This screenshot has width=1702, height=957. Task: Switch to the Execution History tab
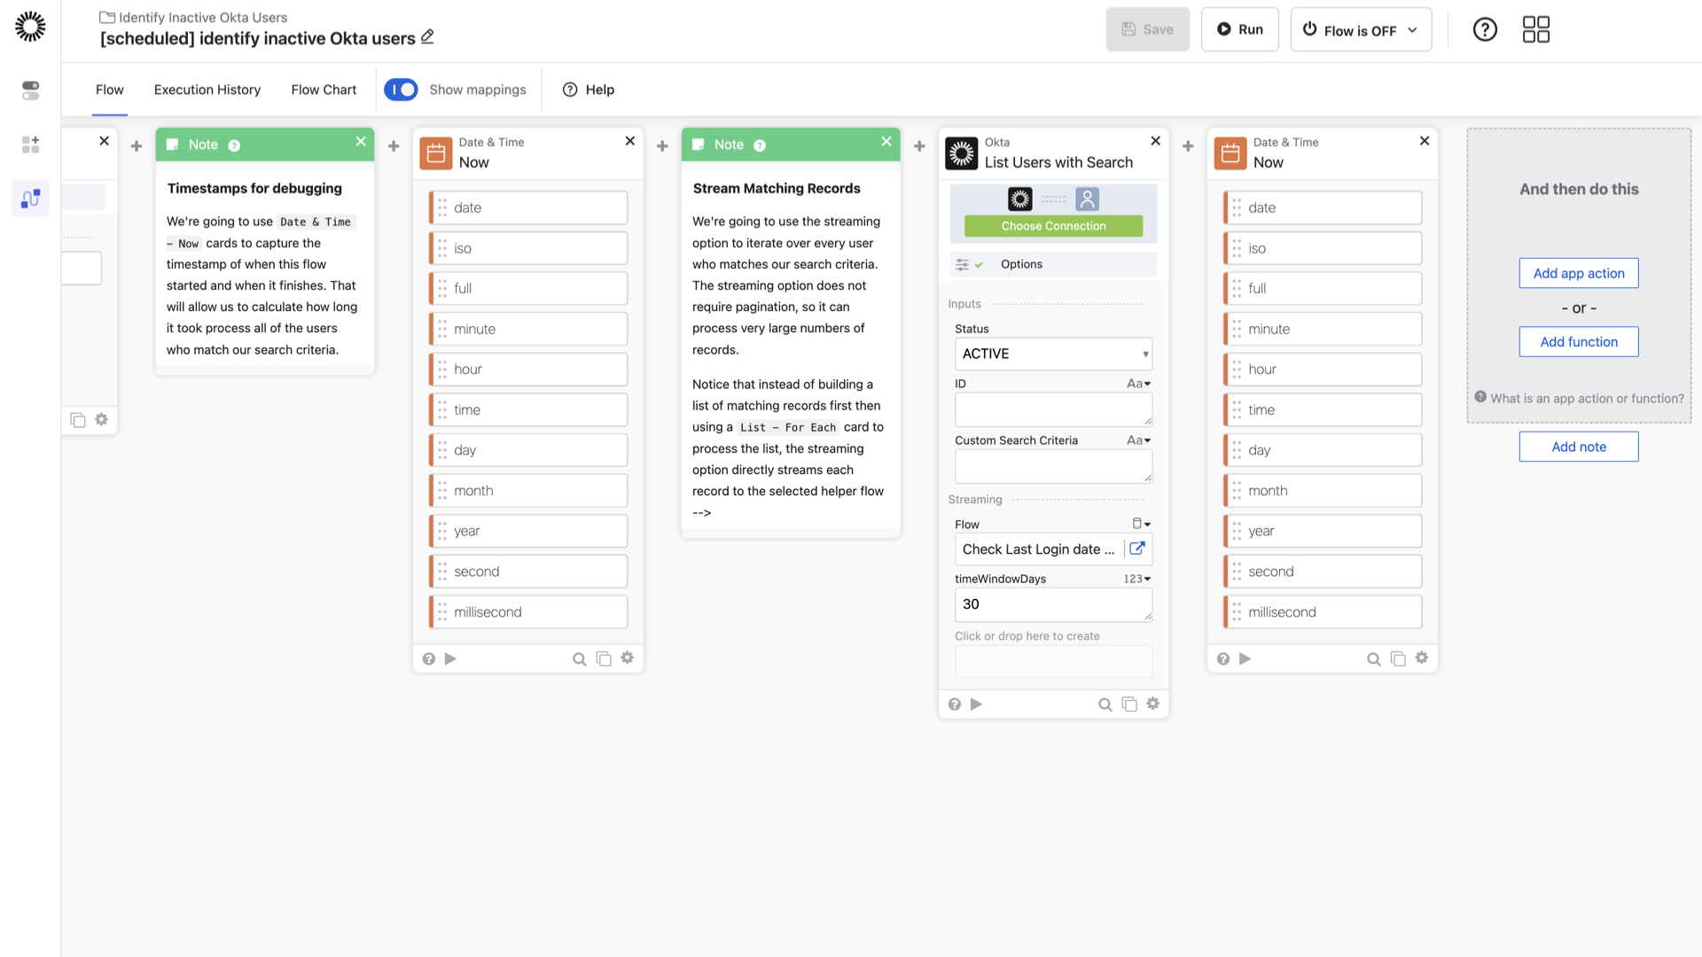coord(207,89)
